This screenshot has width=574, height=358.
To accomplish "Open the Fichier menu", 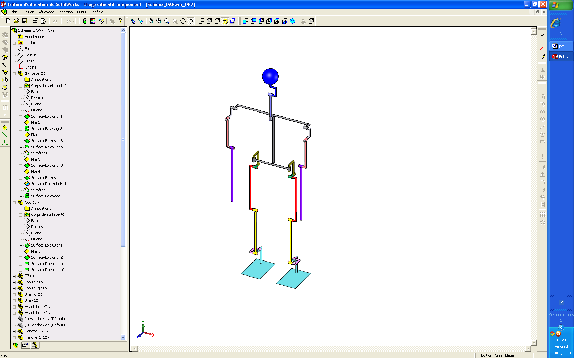I will coord(14,12).
